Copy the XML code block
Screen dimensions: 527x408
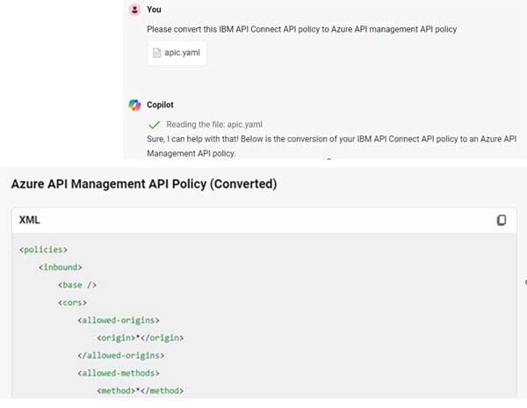(x=502, y=220)
